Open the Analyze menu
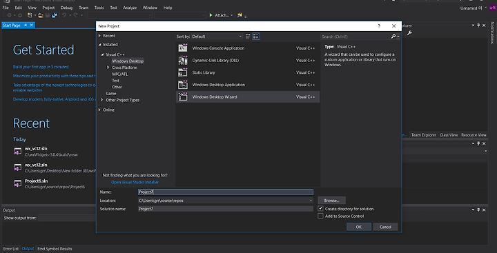497x253 pixels. (x=130, y=8)
